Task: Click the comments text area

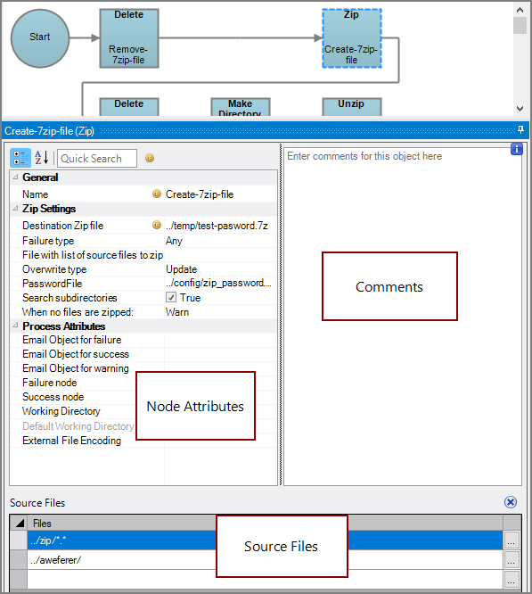Action: coord(403,317)
